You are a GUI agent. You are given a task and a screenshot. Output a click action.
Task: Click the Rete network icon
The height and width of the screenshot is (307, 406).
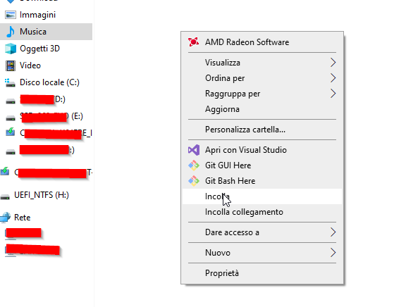6,218
